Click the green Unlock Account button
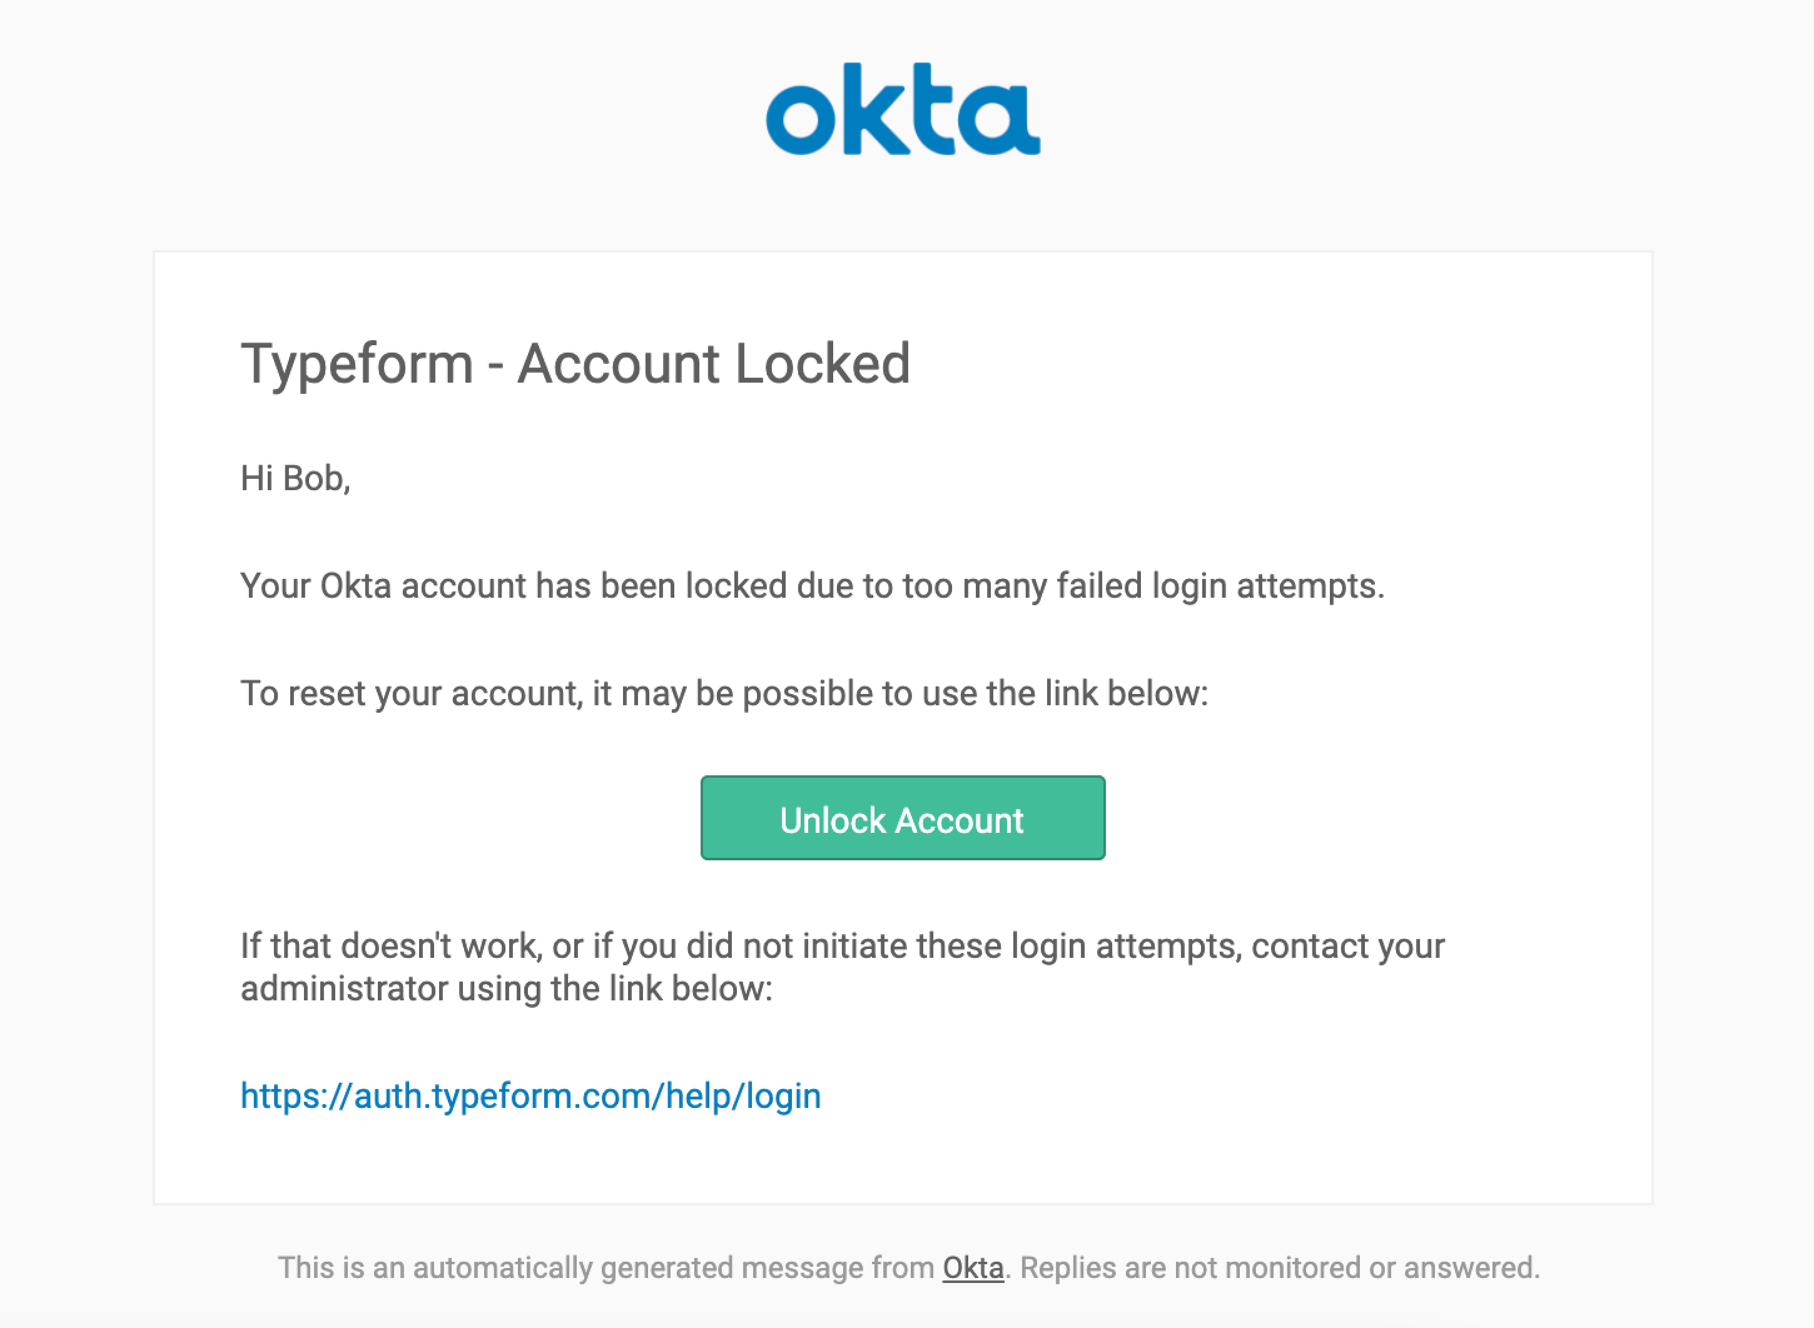This screenshot has width=1814, height=1328. pos(903,818)
